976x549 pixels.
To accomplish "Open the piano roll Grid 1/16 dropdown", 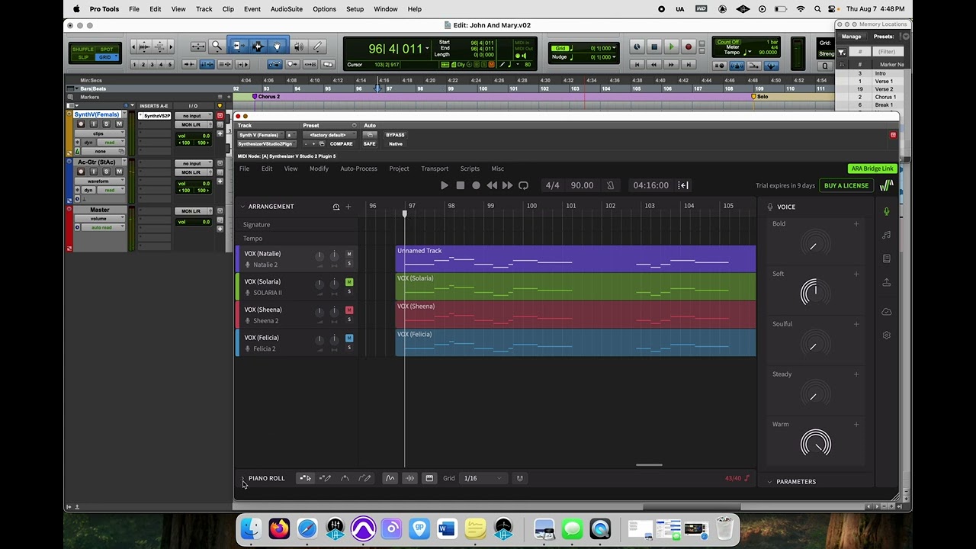I will click(483, 478).
